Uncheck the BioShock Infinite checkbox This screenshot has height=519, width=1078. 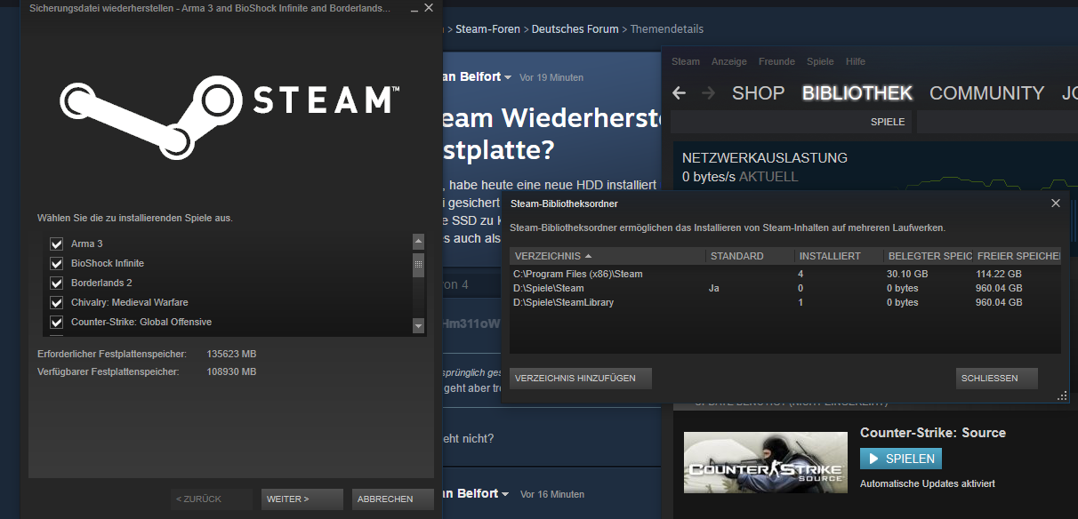coord(57,263)
